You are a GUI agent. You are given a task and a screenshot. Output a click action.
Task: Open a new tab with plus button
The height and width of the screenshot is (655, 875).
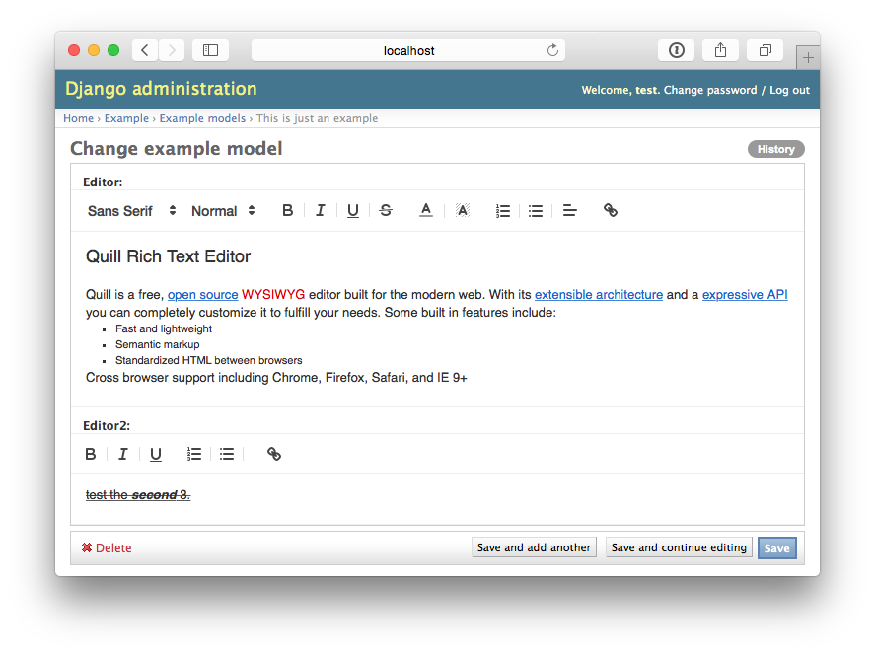(808, 57)
